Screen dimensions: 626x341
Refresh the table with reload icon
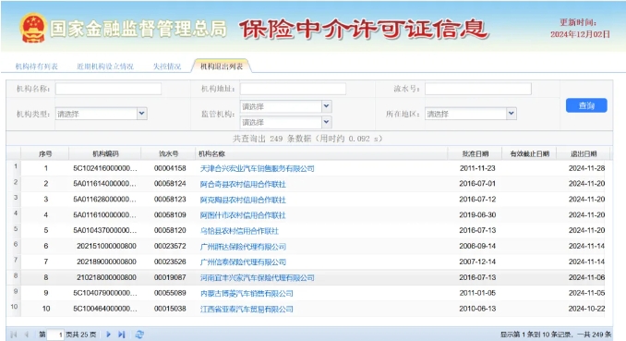click(139, 335)
